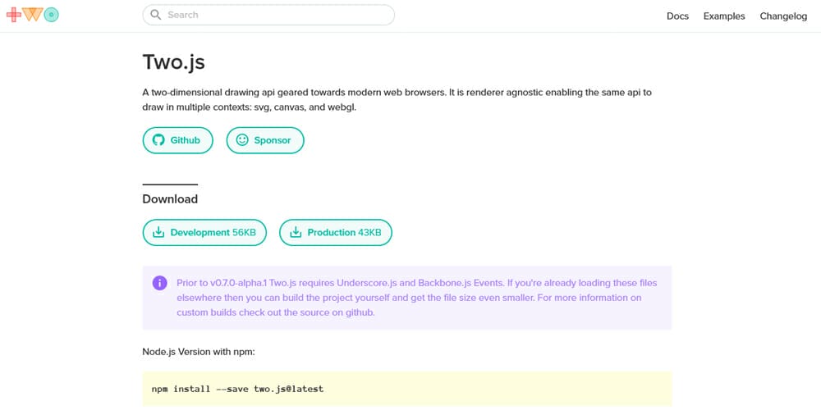
Task: Click the Two.js page heading
Action: tap(174, 62)
